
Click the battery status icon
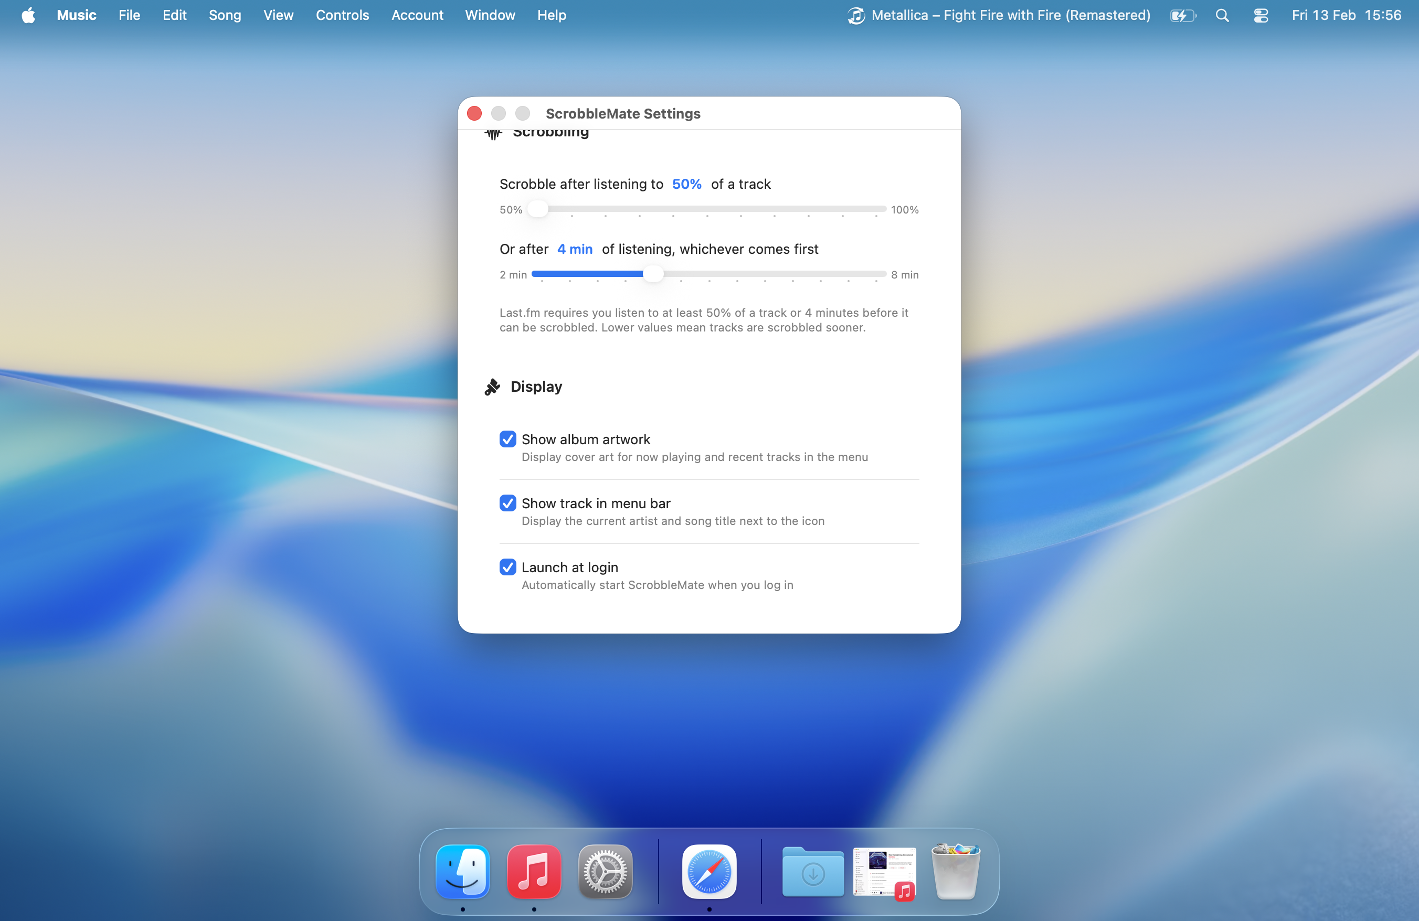tap(1182, 15)
